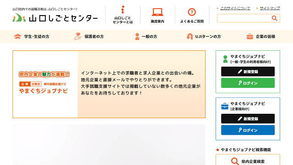
Task: Click blue briefcase icon in company box
Action: coord(225,106)
